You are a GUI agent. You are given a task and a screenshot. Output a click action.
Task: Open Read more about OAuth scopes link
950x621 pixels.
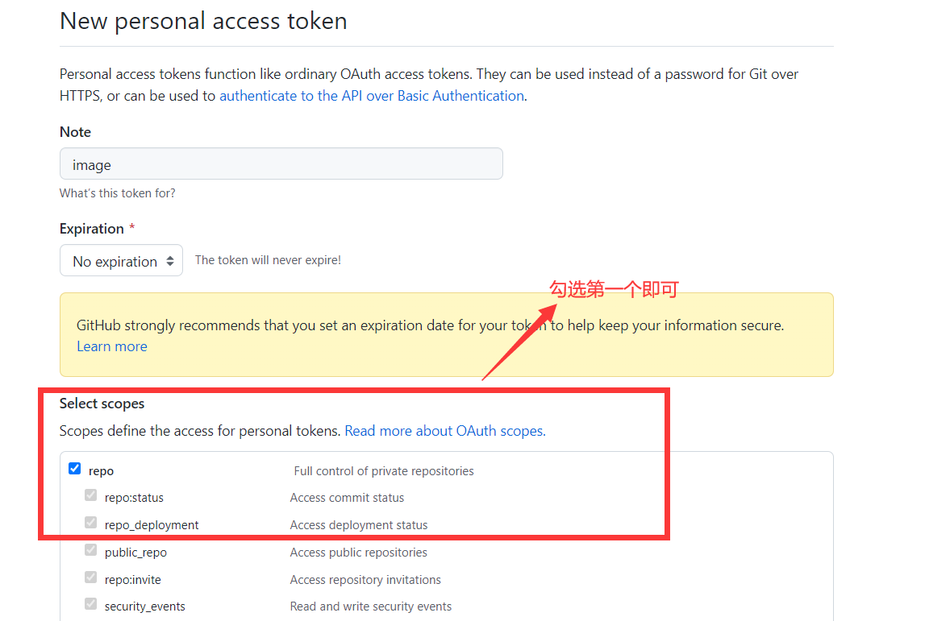point(444,431)
